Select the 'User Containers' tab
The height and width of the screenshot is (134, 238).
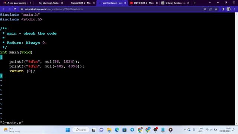pyautogui.click(x=112, y=3)
